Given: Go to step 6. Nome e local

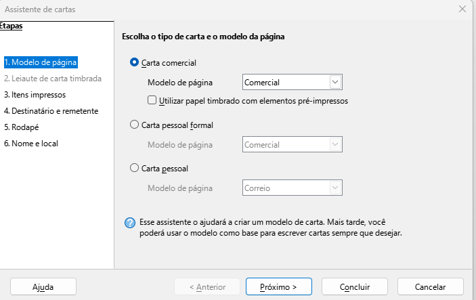Looking at the screenshot, I should pyautogui.click(x=31, y=144).
